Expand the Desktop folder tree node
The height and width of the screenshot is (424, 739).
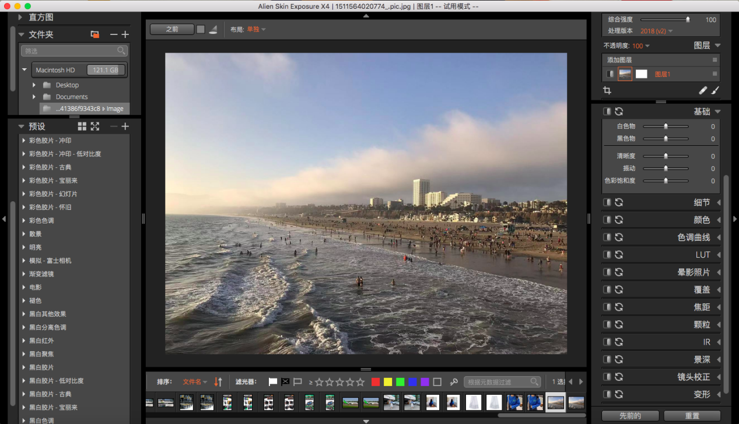34,85
